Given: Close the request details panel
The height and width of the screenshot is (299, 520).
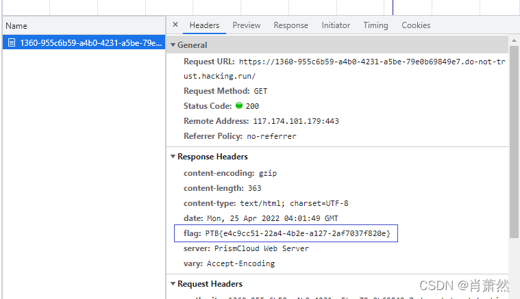Looking at the screenshot, I should [x=175, y=25].
